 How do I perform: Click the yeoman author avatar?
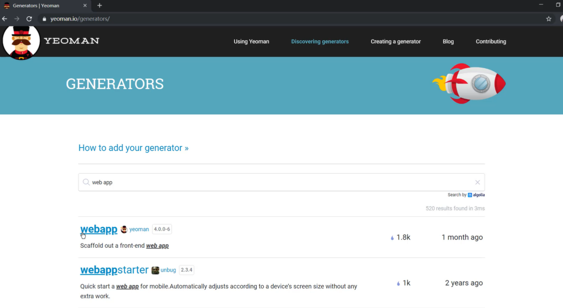click(124, 229)
